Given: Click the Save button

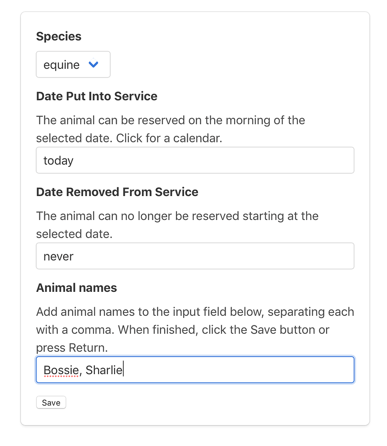Looking at the screenshot, I should (x=51, y=402).
